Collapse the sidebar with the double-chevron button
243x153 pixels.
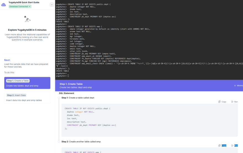pos(52,5)
